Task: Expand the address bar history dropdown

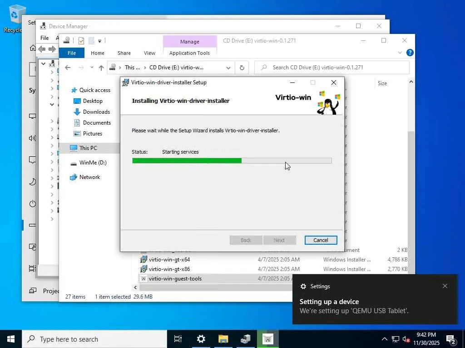Action: click(228, 68)
